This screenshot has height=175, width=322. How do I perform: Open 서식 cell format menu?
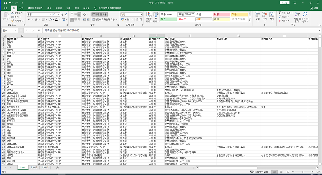pyautogui.click(x=272, y=16)
